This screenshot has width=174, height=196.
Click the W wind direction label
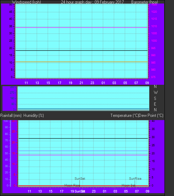156,93
